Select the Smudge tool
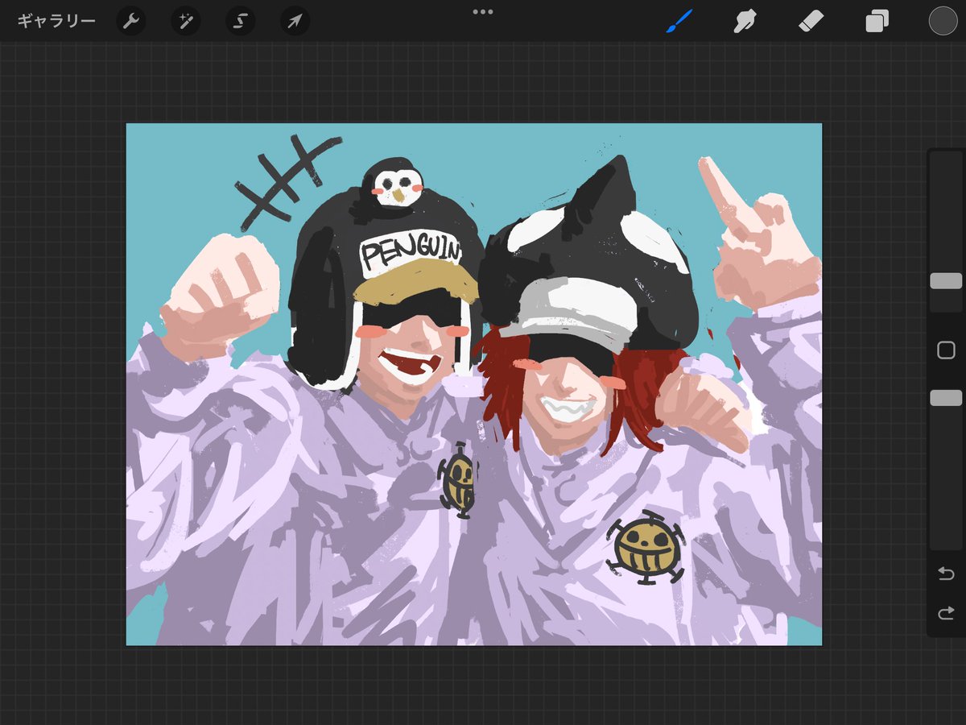 (745, 21)
